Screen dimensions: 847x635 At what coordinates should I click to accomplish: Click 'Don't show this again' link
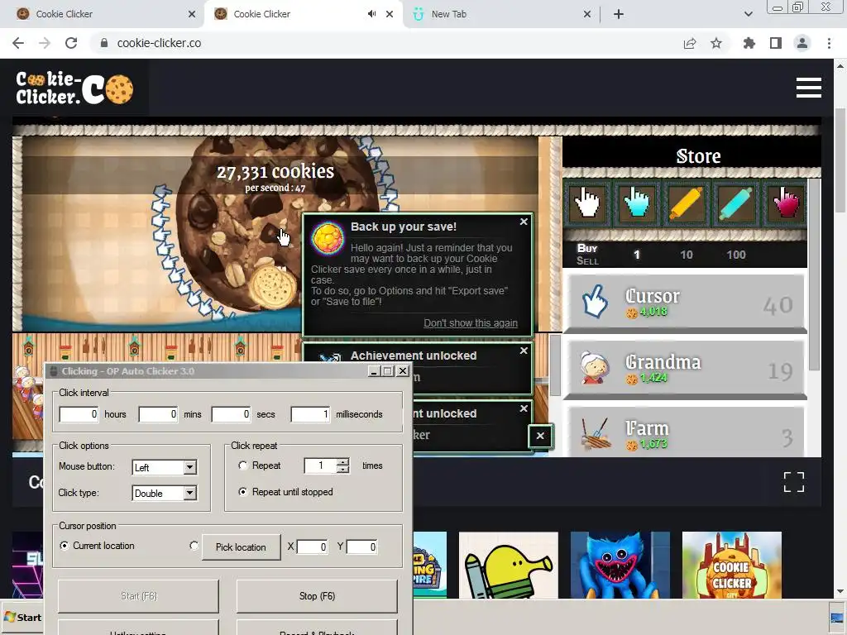(471, 323)
